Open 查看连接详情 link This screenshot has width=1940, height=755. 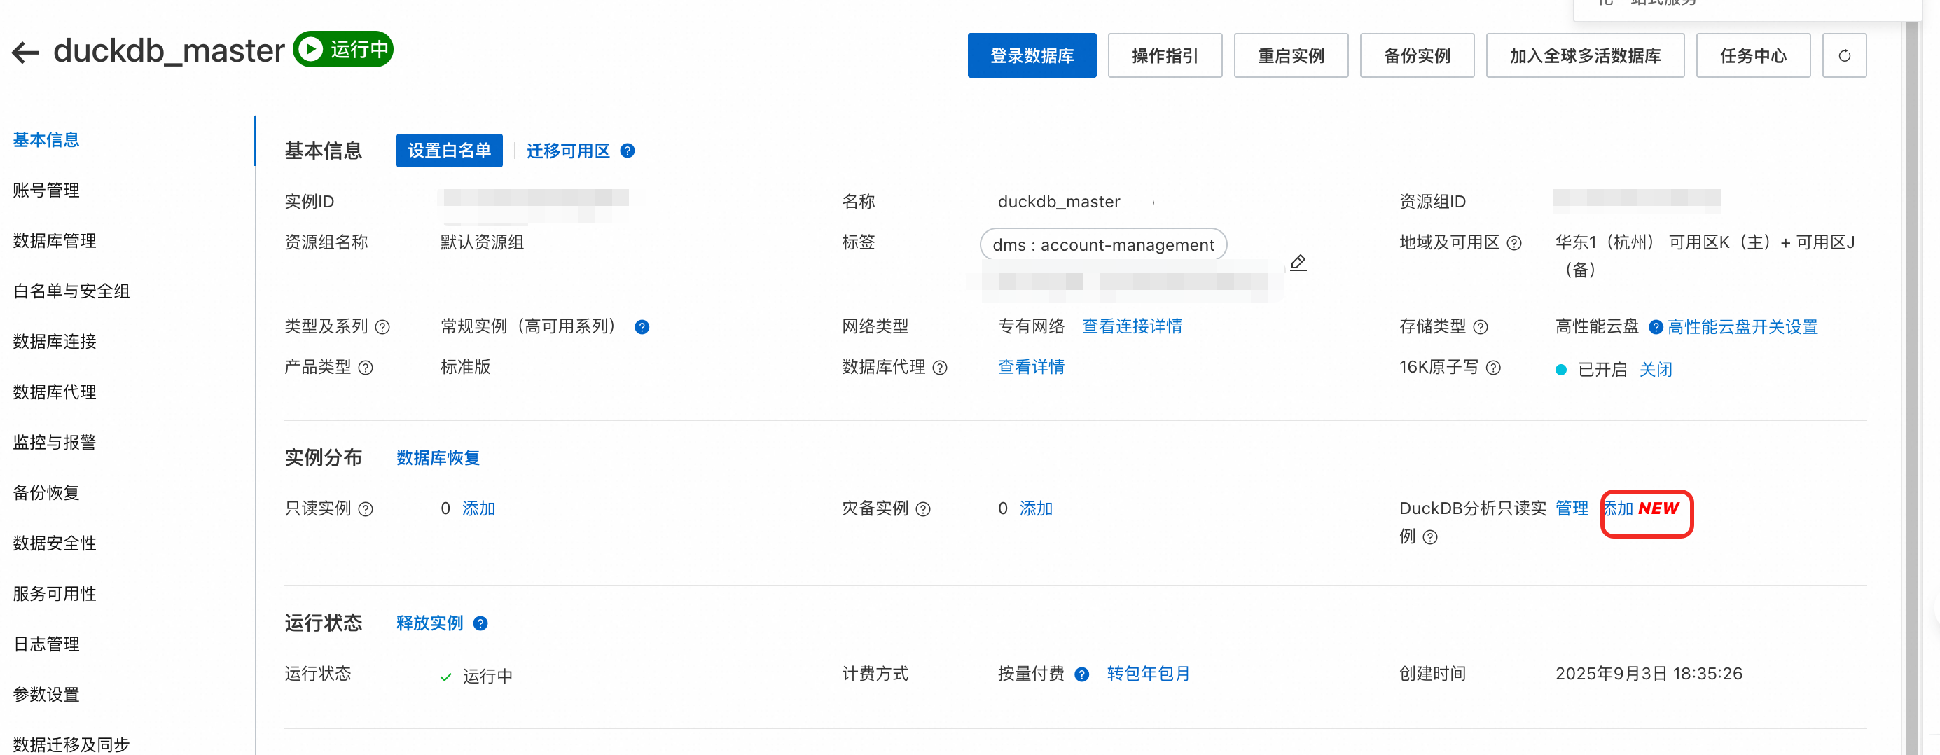pos(1131,326)
